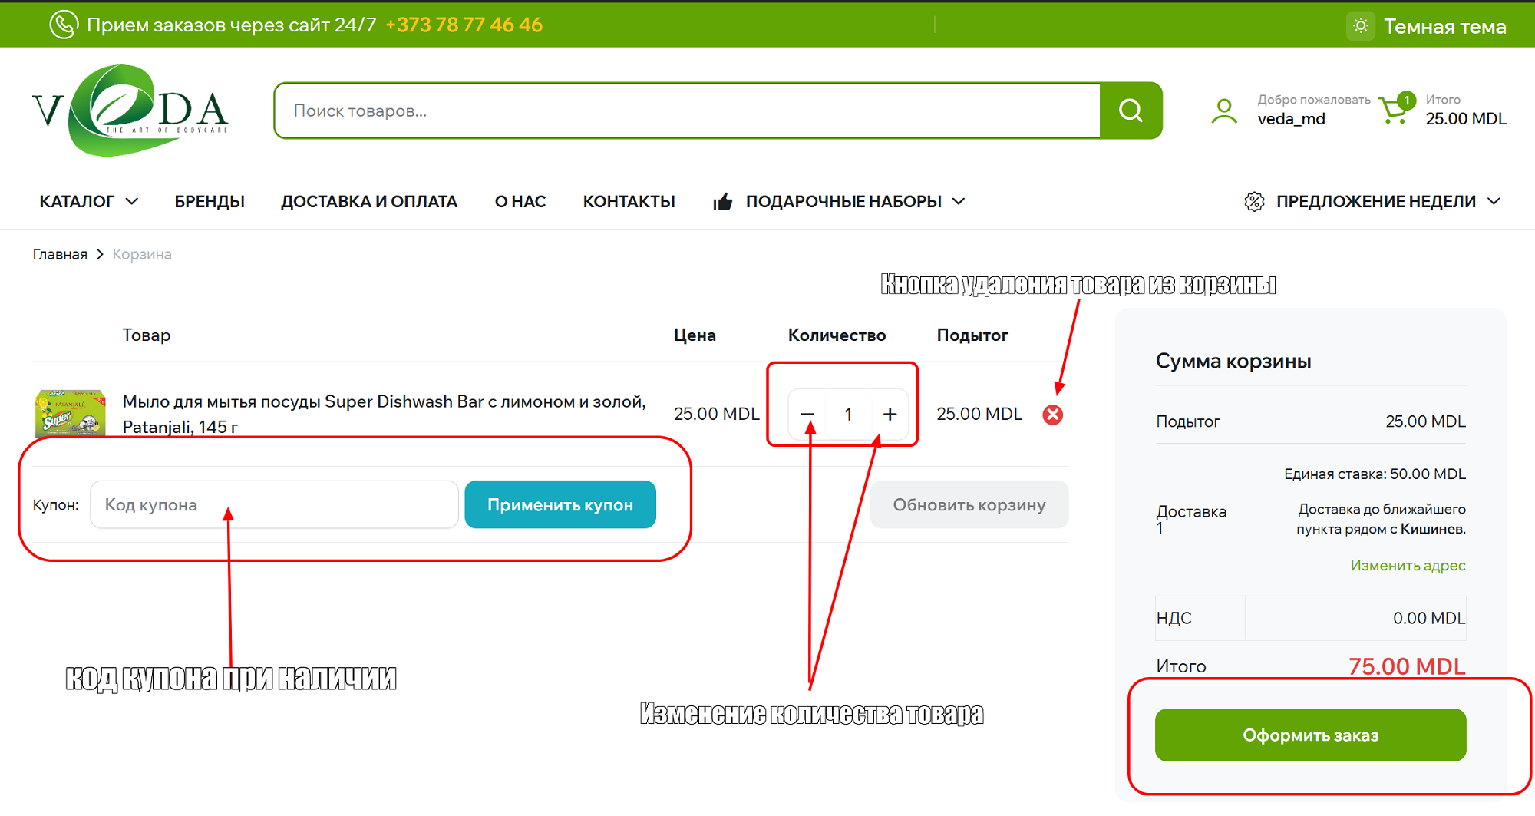Click the dishwash bar product thumbnail
This screenshot has width=1535, height=816.
70,413
